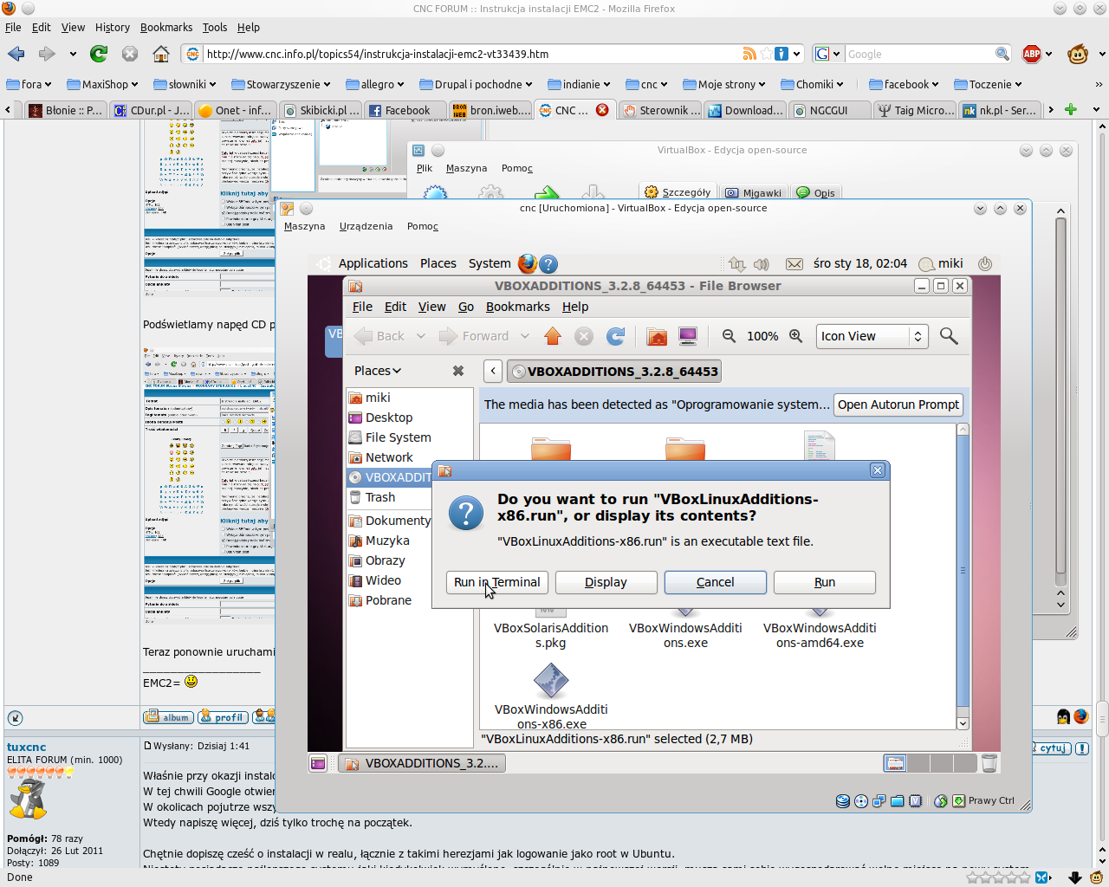Viewport: 1109px width, 887px height.
Task: Click the Adblock Plus ABP icon
Action: pos(1032,54)
